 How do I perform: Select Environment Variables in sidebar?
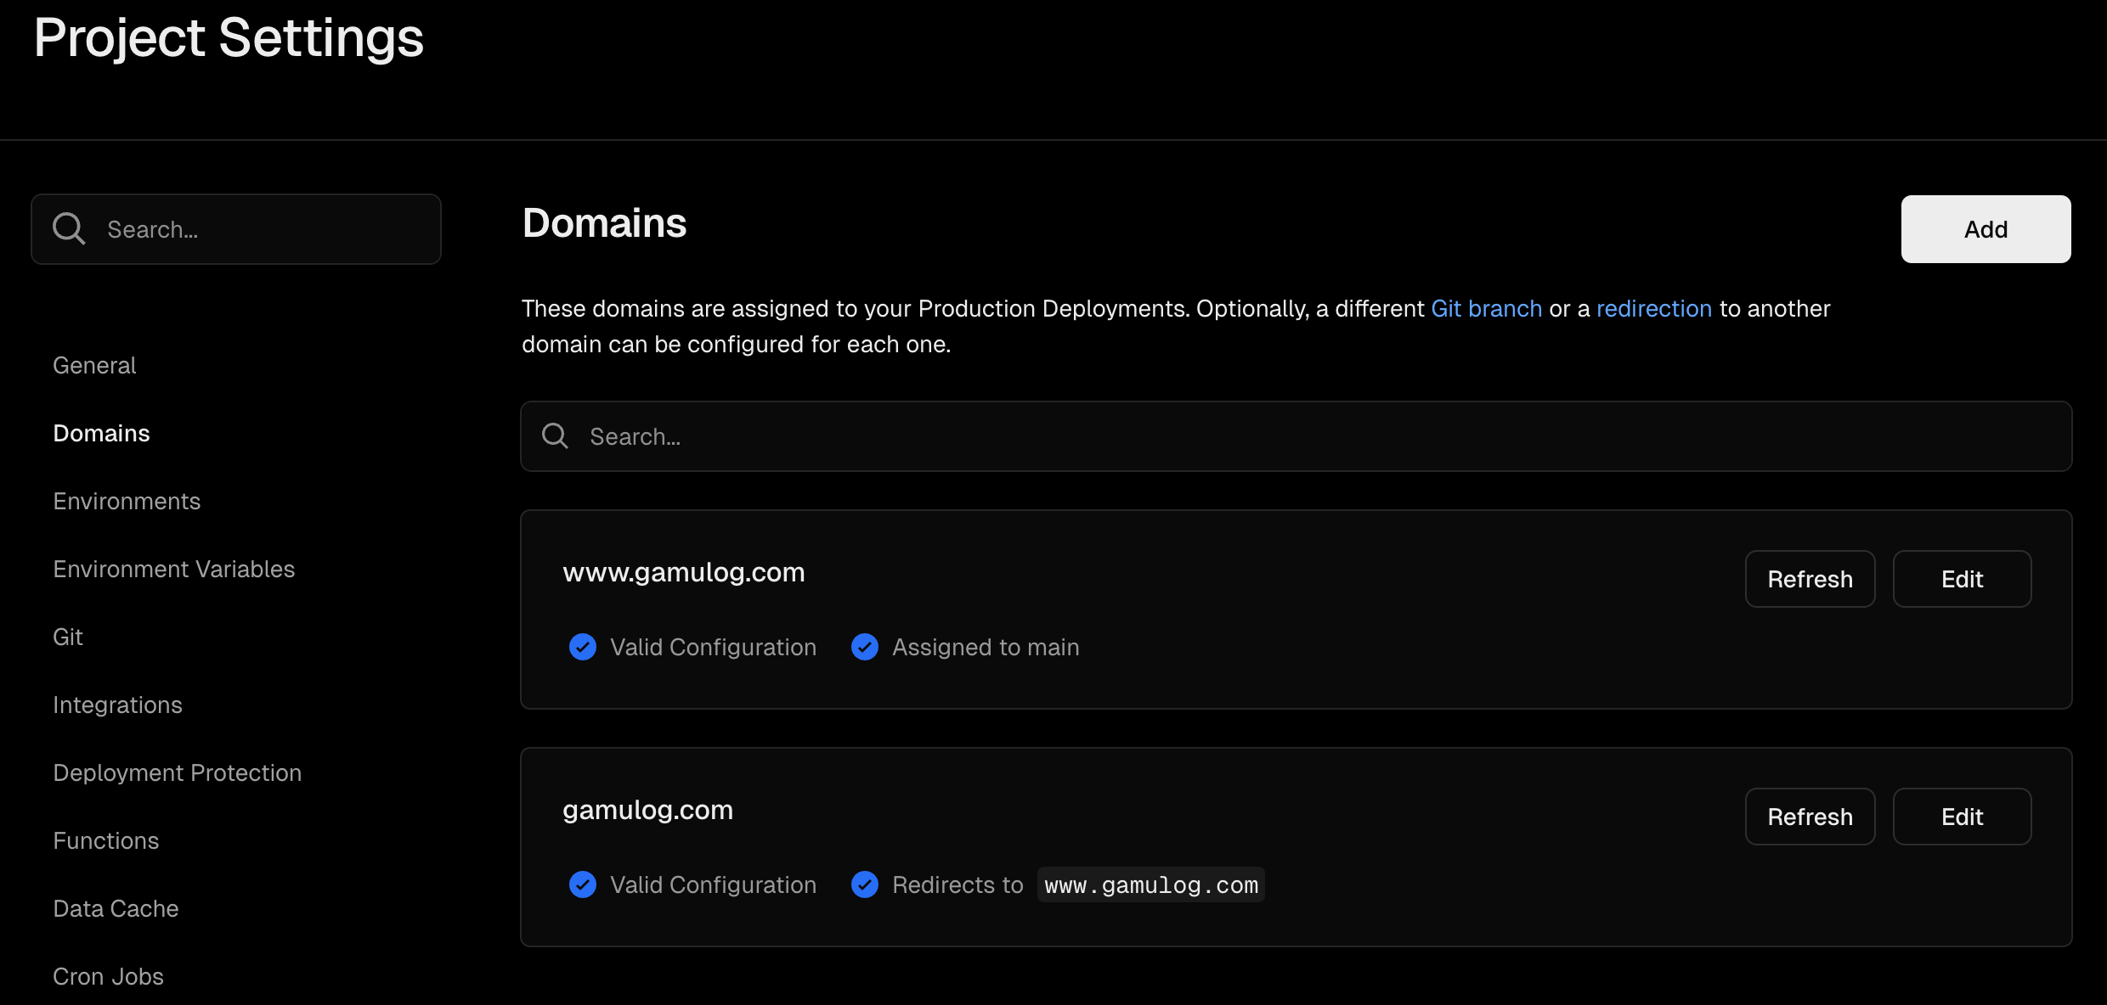coord(174,569)
